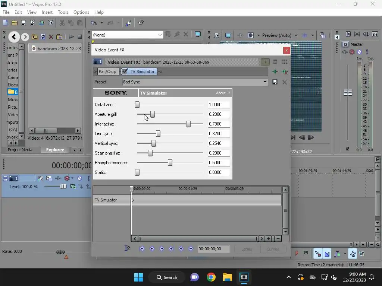Delete selected item with red X in Explorer
The width and height of the screenshot is (382, 286).
pyautogui.click(x=51, y=37)
